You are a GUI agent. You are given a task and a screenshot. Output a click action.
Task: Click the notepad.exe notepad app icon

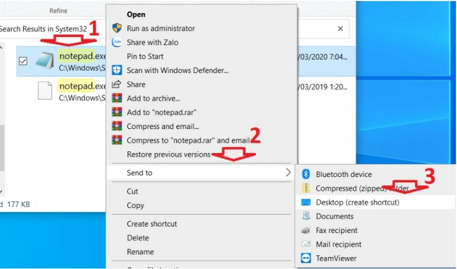pos(45,61)
